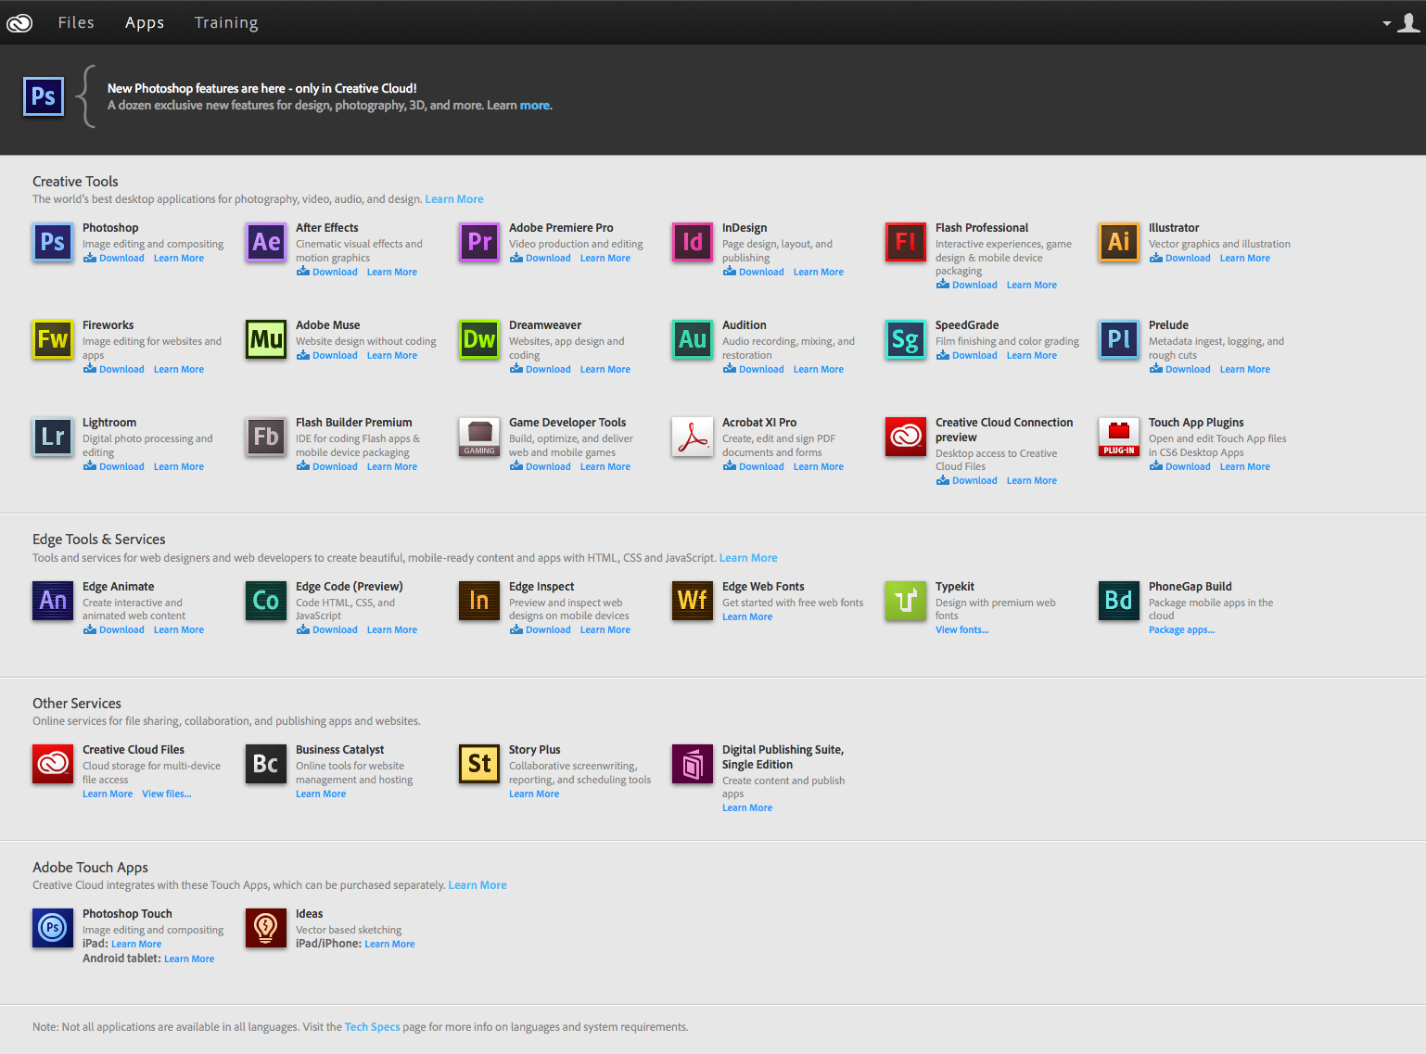This screenshot has width=1426, height=1054.
Task: Click the Edge Animate icon
Action: click(53, 601)
